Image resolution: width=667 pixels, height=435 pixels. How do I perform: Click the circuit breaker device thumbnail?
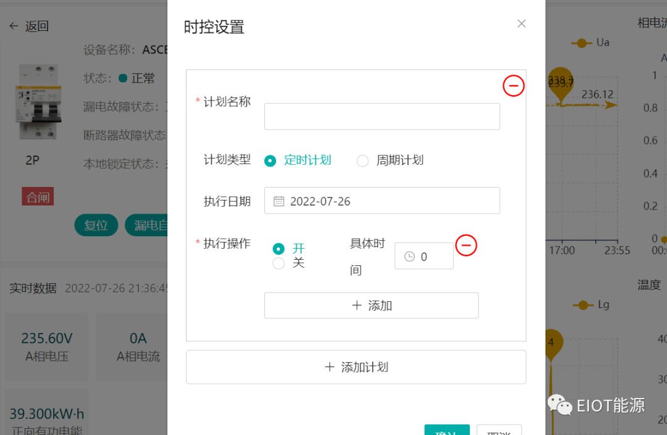(38, 101)
